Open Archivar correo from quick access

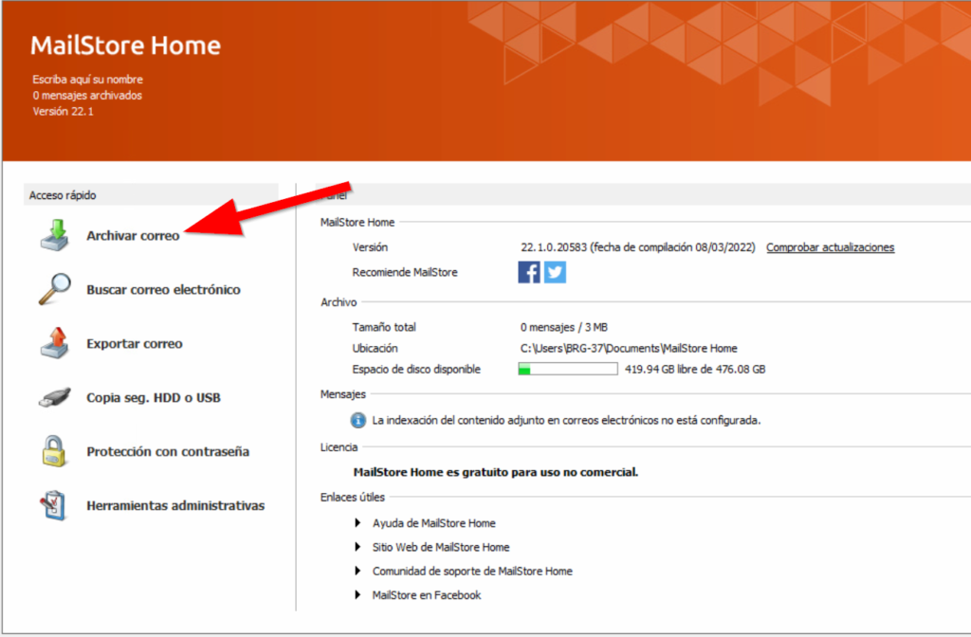(133, 236)
